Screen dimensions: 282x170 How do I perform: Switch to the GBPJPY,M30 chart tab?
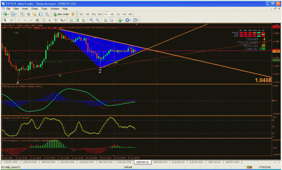[x=232, y=162]
